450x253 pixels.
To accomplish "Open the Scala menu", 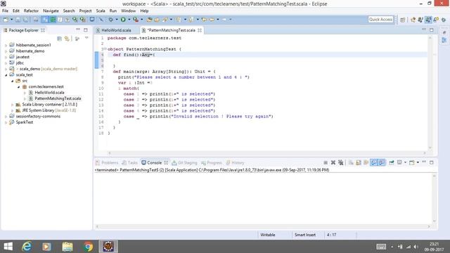I will (x=101, y=11).
